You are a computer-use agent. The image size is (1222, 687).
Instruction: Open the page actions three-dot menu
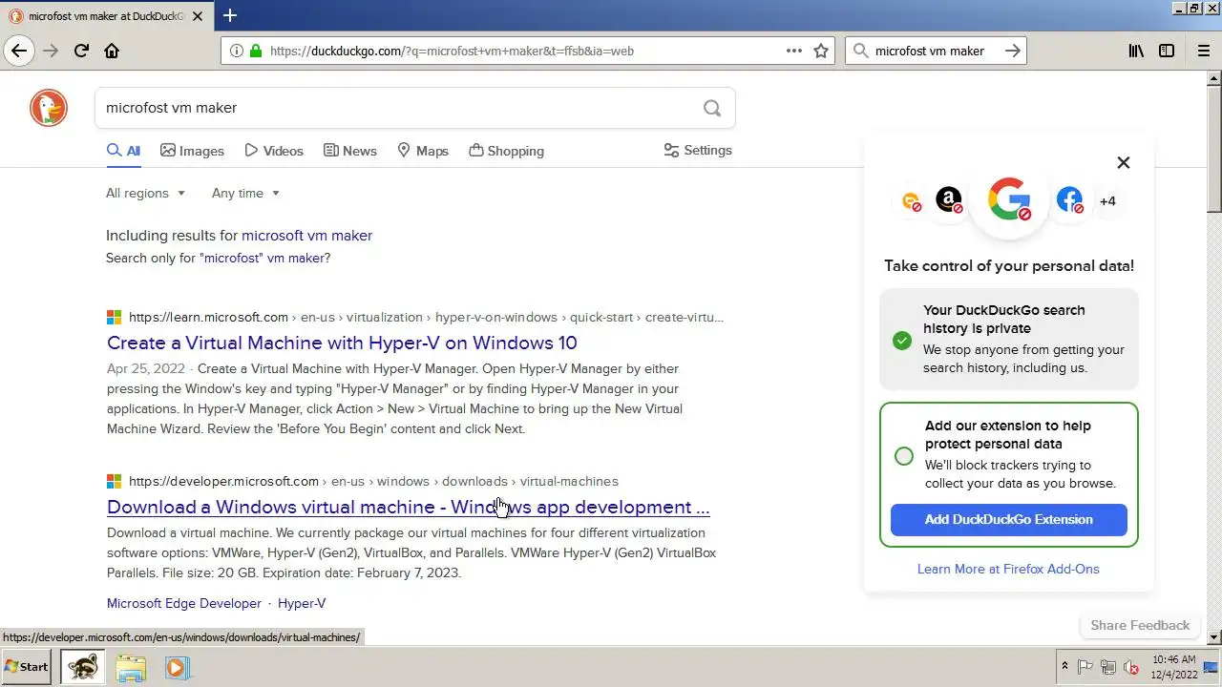pos(794,51)
